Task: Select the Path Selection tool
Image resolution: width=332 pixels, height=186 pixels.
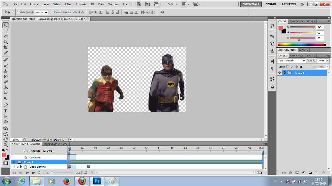Action: 6,116
